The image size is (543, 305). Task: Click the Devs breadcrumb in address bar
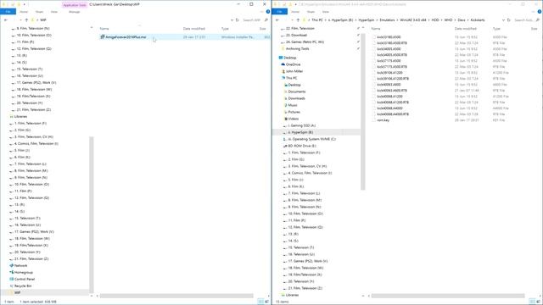462,20
